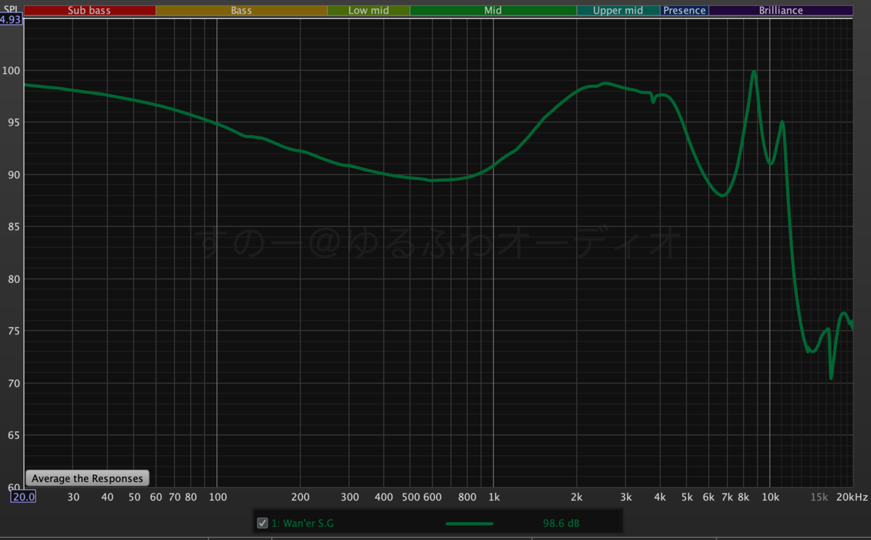The image size is (871, 540).
Task: Click the Upper mid band label
Action: [x=618, y=10]
